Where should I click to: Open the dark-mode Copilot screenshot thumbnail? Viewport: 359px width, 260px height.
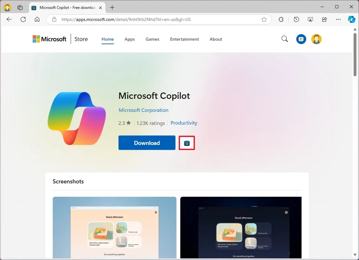click(x=241, y=228)
